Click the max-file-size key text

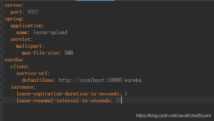41,53
